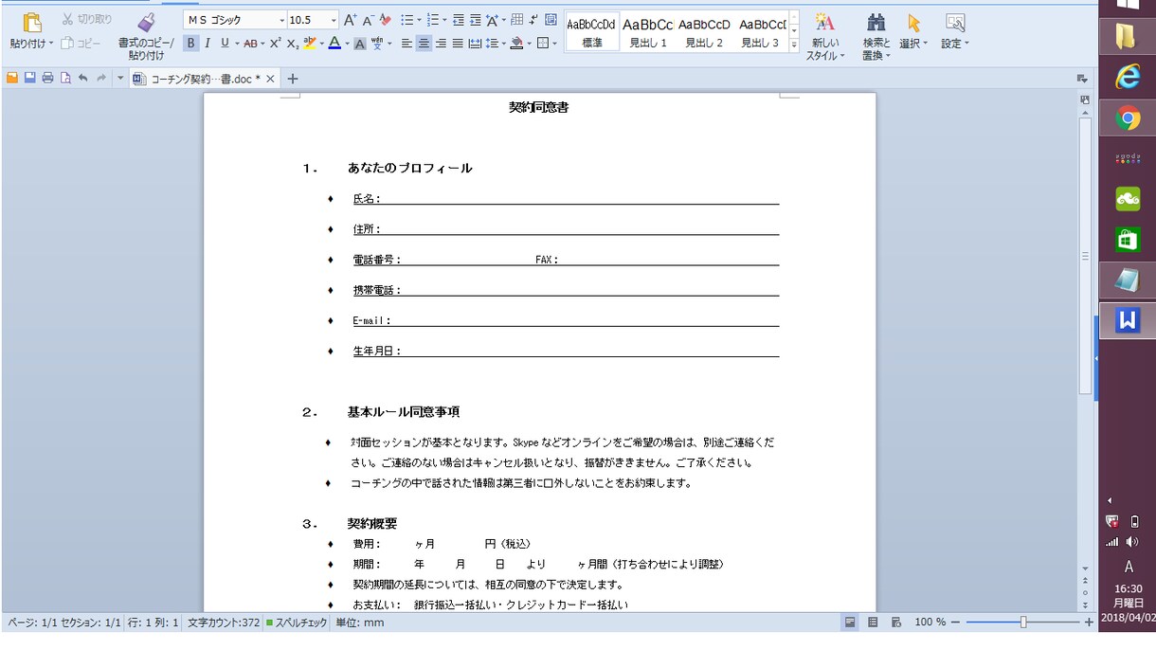Screen dimensions: 1156x650
Task: Click the 文字カウント:372 word count in status bar
Action: point(224,623)
